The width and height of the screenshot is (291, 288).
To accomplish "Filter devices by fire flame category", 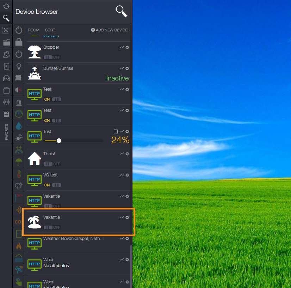I will [x=19, y=246].
